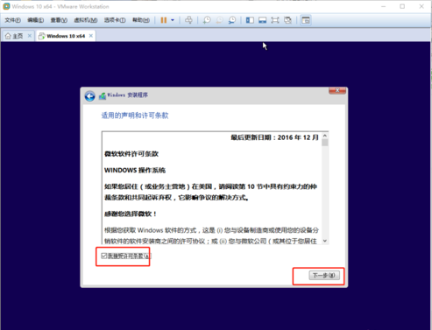Click the WINDOWS 操作系统 line
Viewport: 432px width, 330px height.
coord(135,170)
